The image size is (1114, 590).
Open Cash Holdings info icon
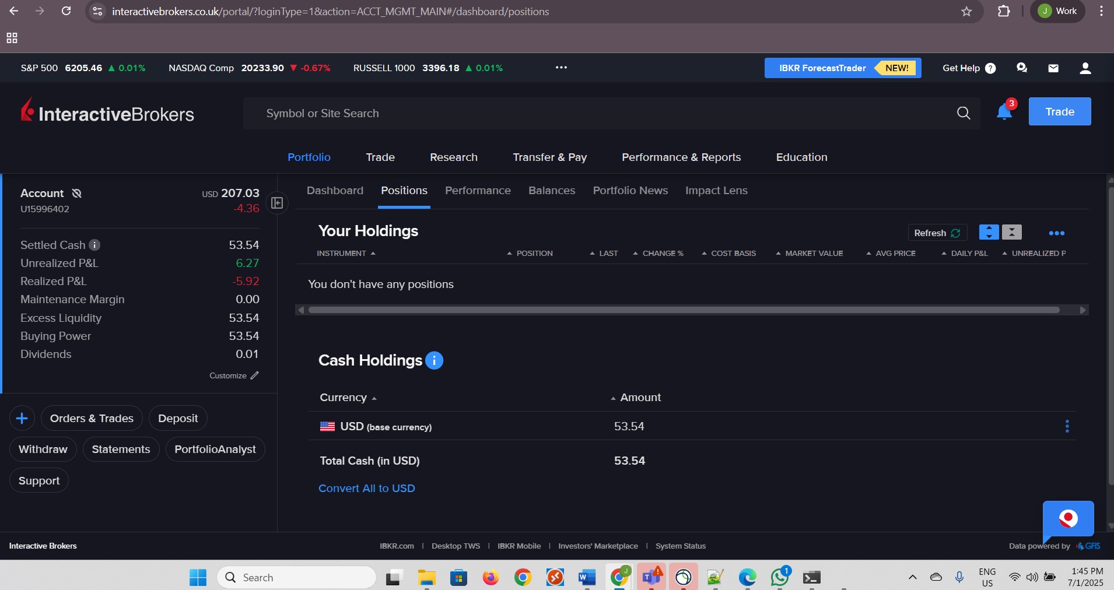434,360
